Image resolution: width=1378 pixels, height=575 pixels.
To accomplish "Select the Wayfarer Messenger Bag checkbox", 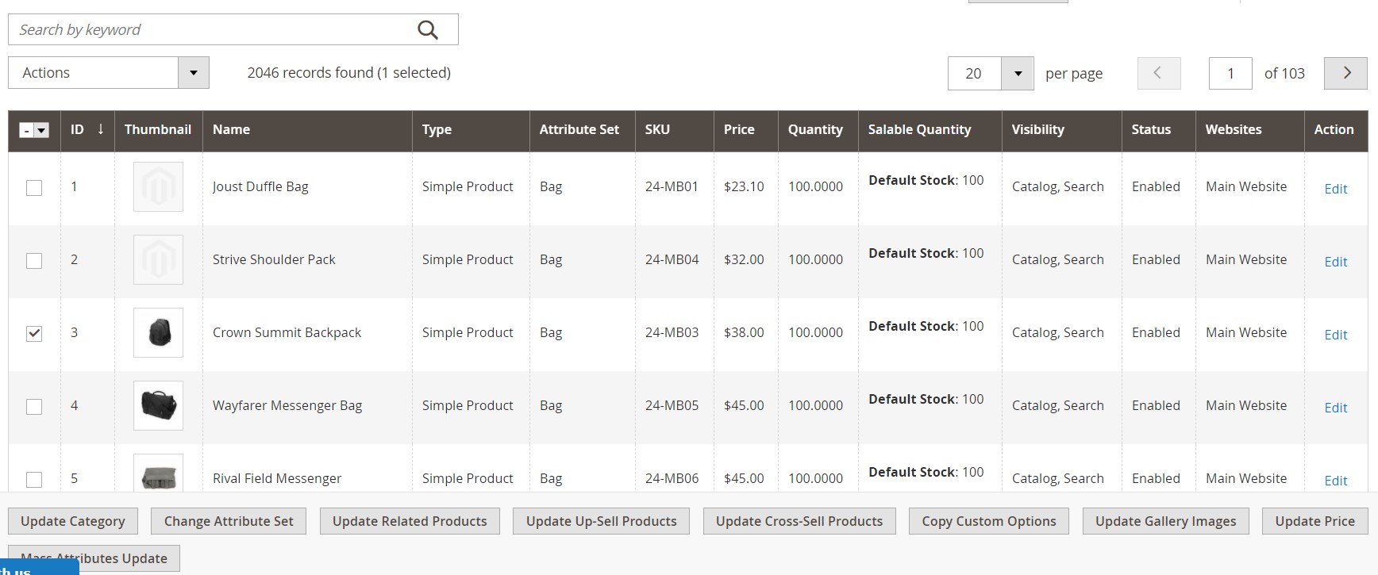I will coord(34,407).
